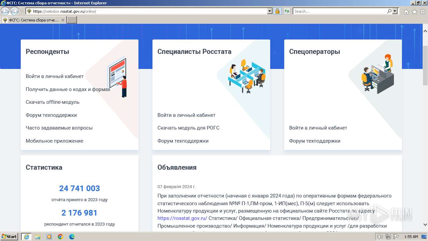The width and height of the screenshot is (428, 241).
Task: Click the Объявления heading
Action: click(x=177, y=167)
